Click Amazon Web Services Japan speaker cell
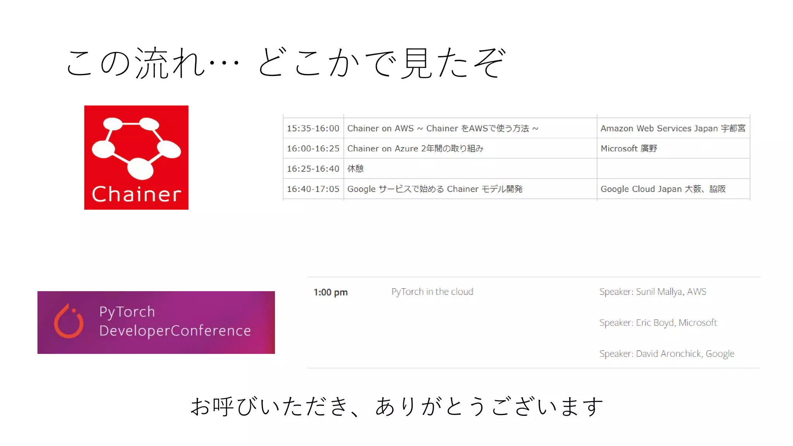The height and width of the screenshot is (446, 793). click(673, 129)
